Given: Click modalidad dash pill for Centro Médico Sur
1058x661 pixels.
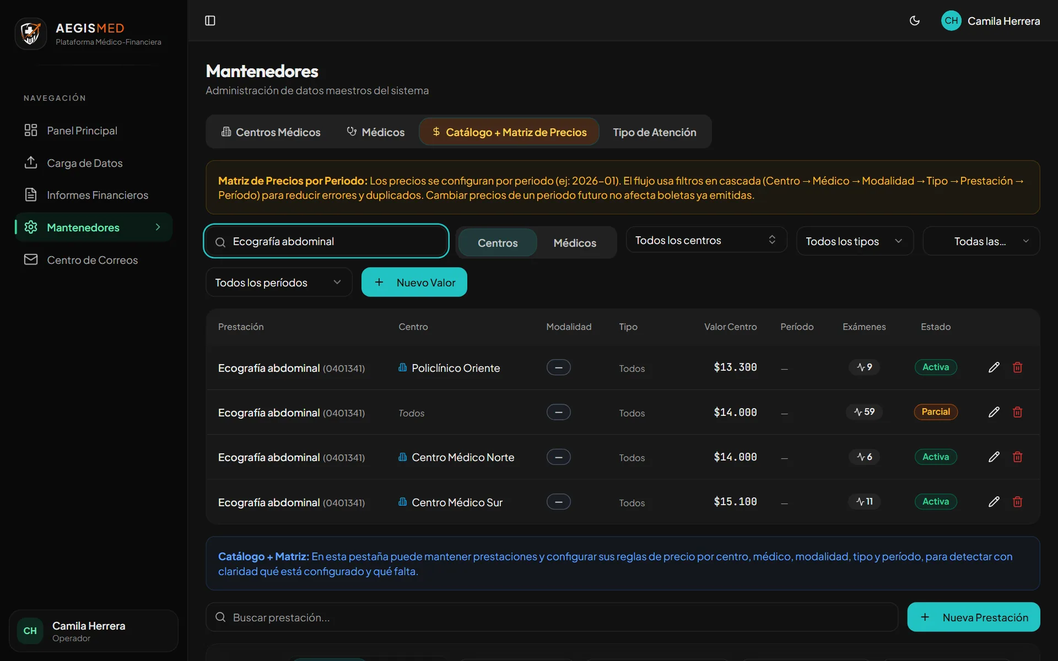Looking at the screenshot, I should (x=558, y=502).
